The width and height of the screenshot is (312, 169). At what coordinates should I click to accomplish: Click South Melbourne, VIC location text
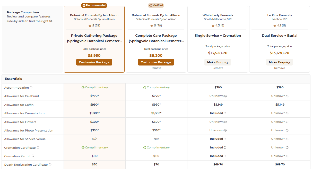(x=218, y=19)
